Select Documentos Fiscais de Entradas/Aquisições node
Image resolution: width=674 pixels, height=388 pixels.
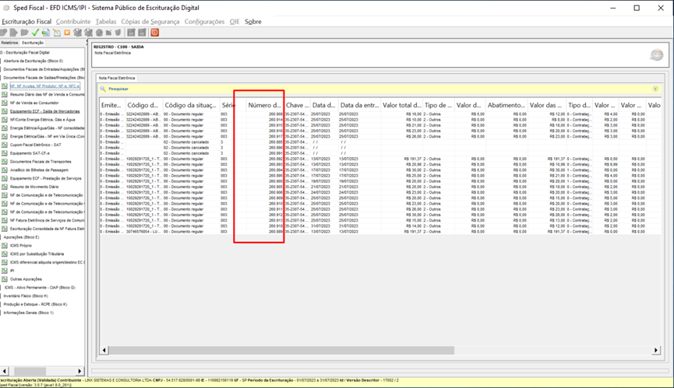[44, 69]
